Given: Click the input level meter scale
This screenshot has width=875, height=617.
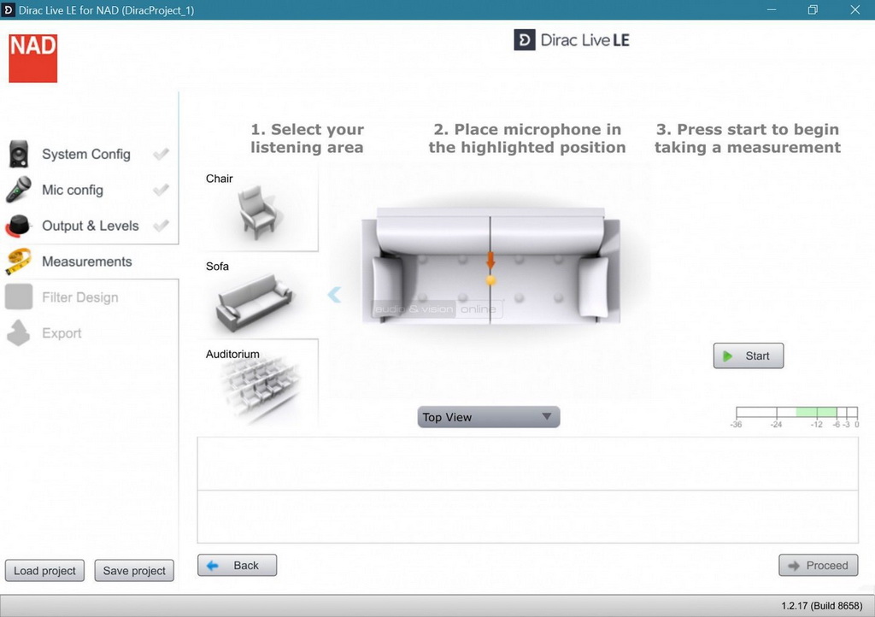Looking at the screenshot, I should pos(796,414).
